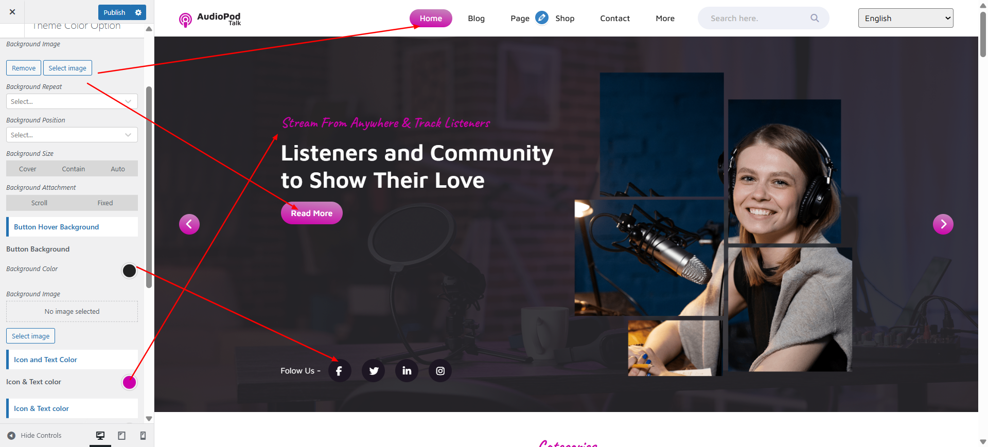Set Background Size to Contain
Image resolution: width=988 pixels, height=447 pixels.
coord(74,169)
